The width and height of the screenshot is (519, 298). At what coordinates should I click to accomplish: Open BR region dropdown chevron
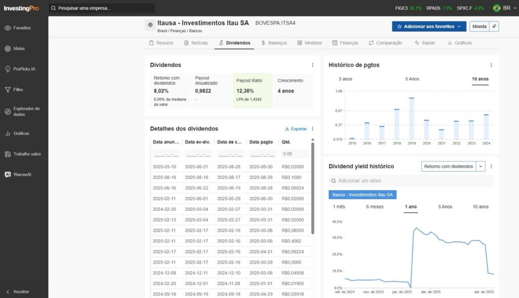[x=515, y=8]
